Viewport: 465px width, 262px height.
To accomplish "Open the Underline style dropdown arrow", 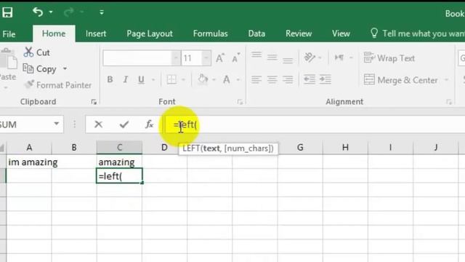I will (153, 79).
